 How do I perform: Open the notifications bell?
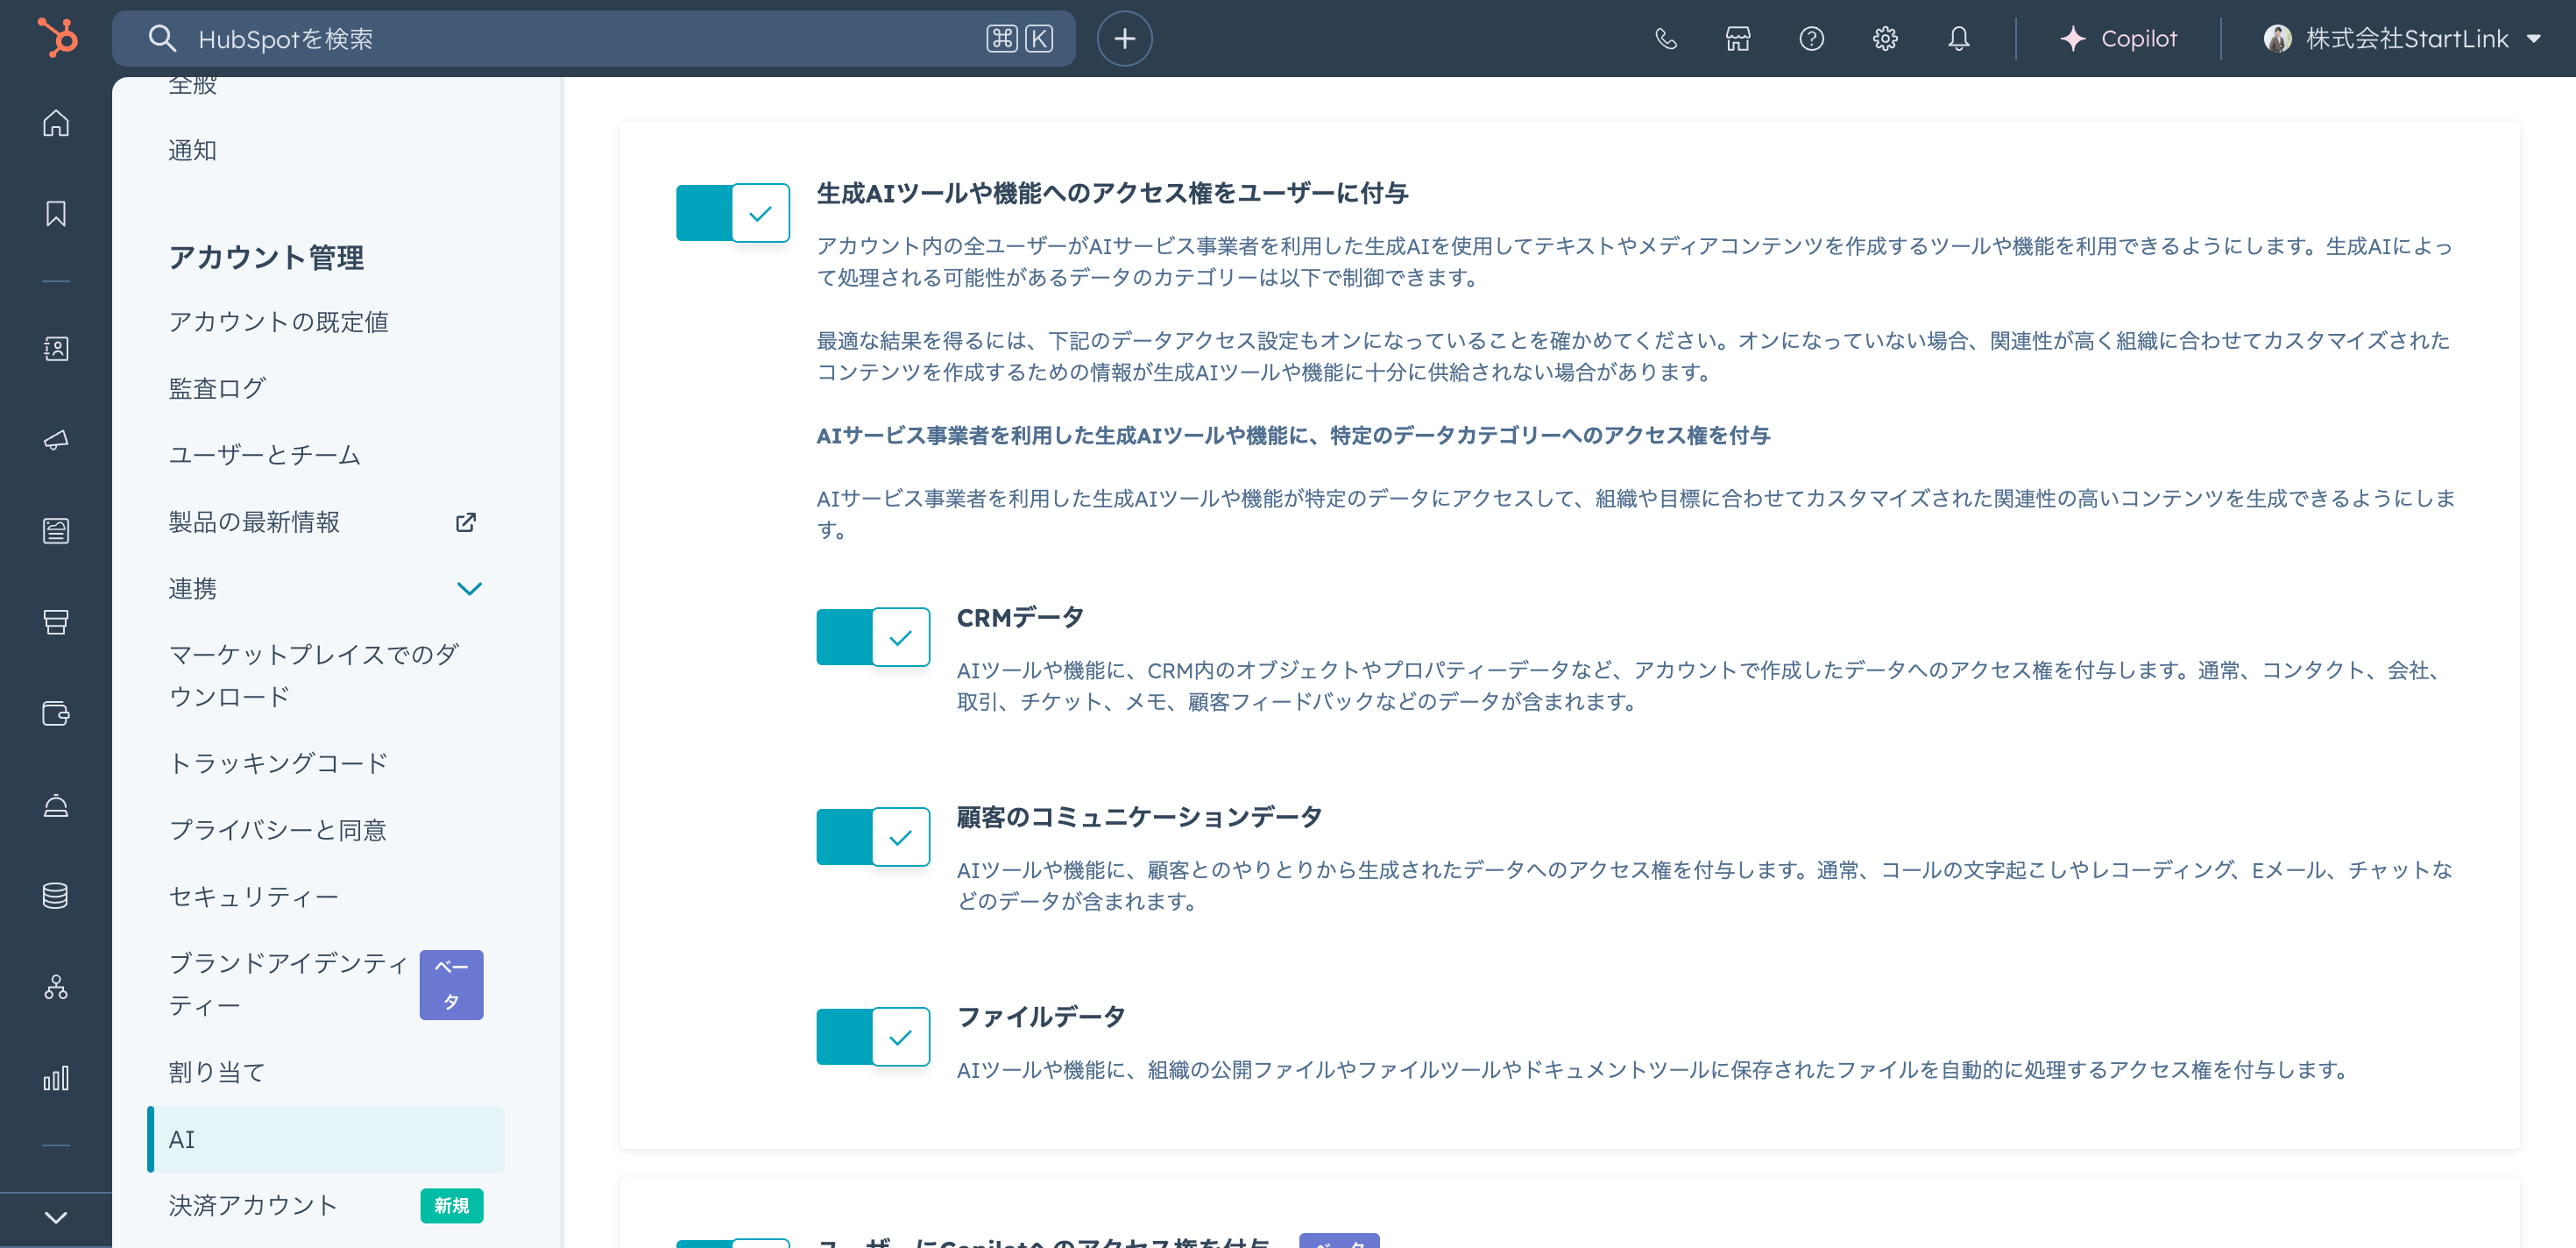click(x=1958, y=39)
